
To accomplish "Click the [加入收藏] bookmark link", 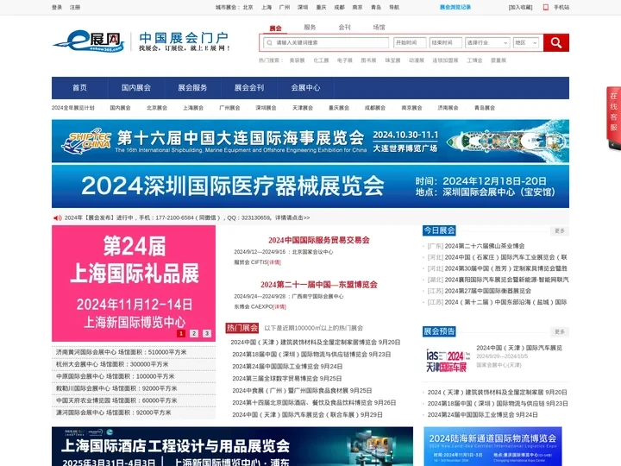I will click(520, 7).
